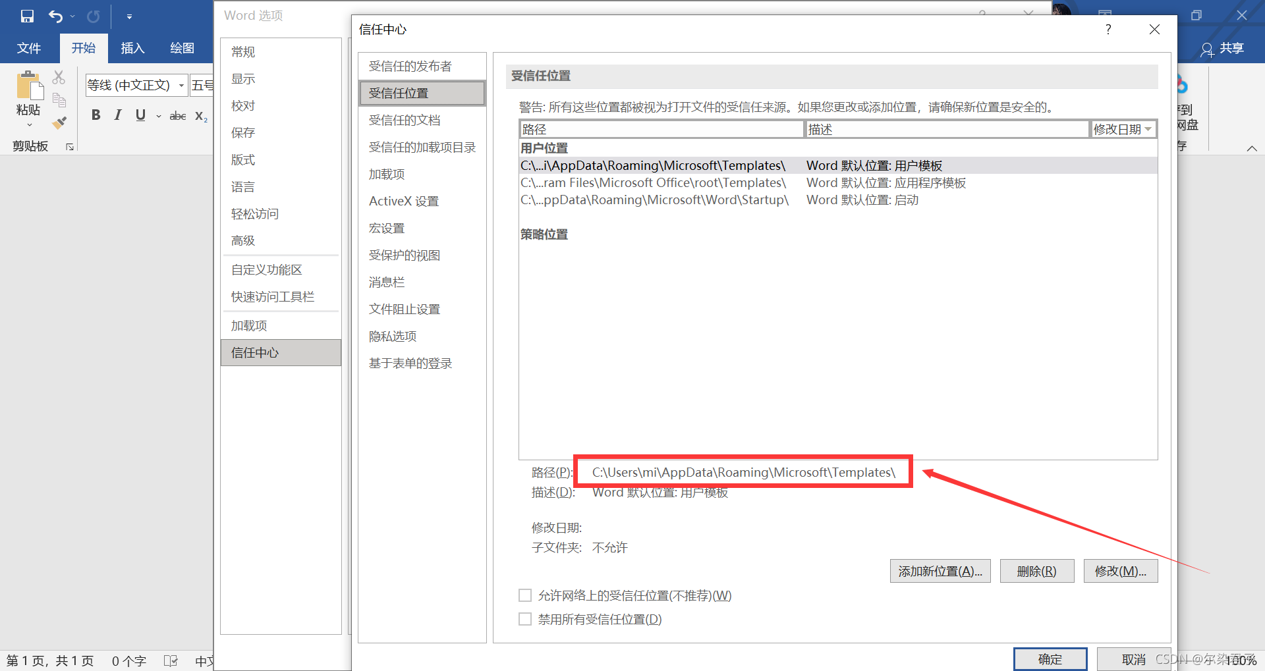Click 添加新位置(A)... button
Viewport: 1265px width, 671px height.
940,572
